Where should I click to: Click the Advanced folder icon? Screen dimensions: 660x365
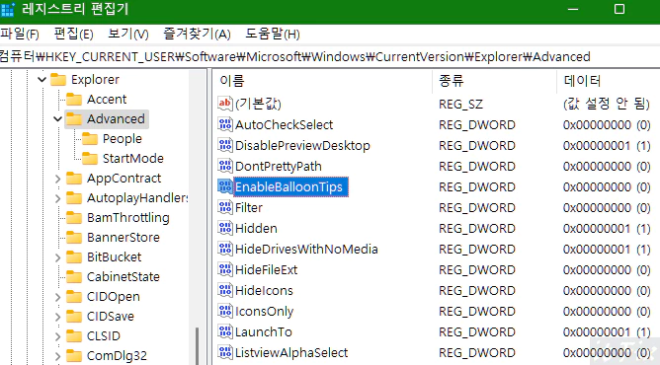click(x=74, y=118)
